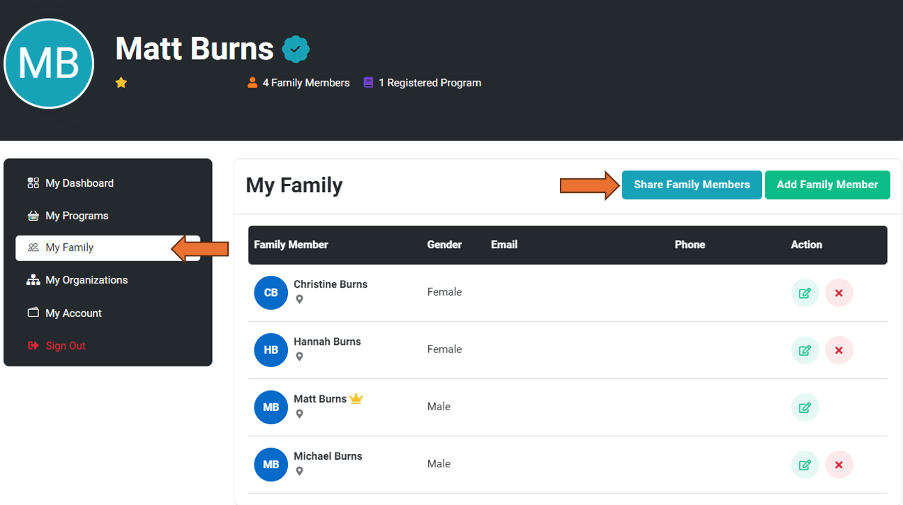Click location pin under Christine Burns

click(x=299, y=300)
